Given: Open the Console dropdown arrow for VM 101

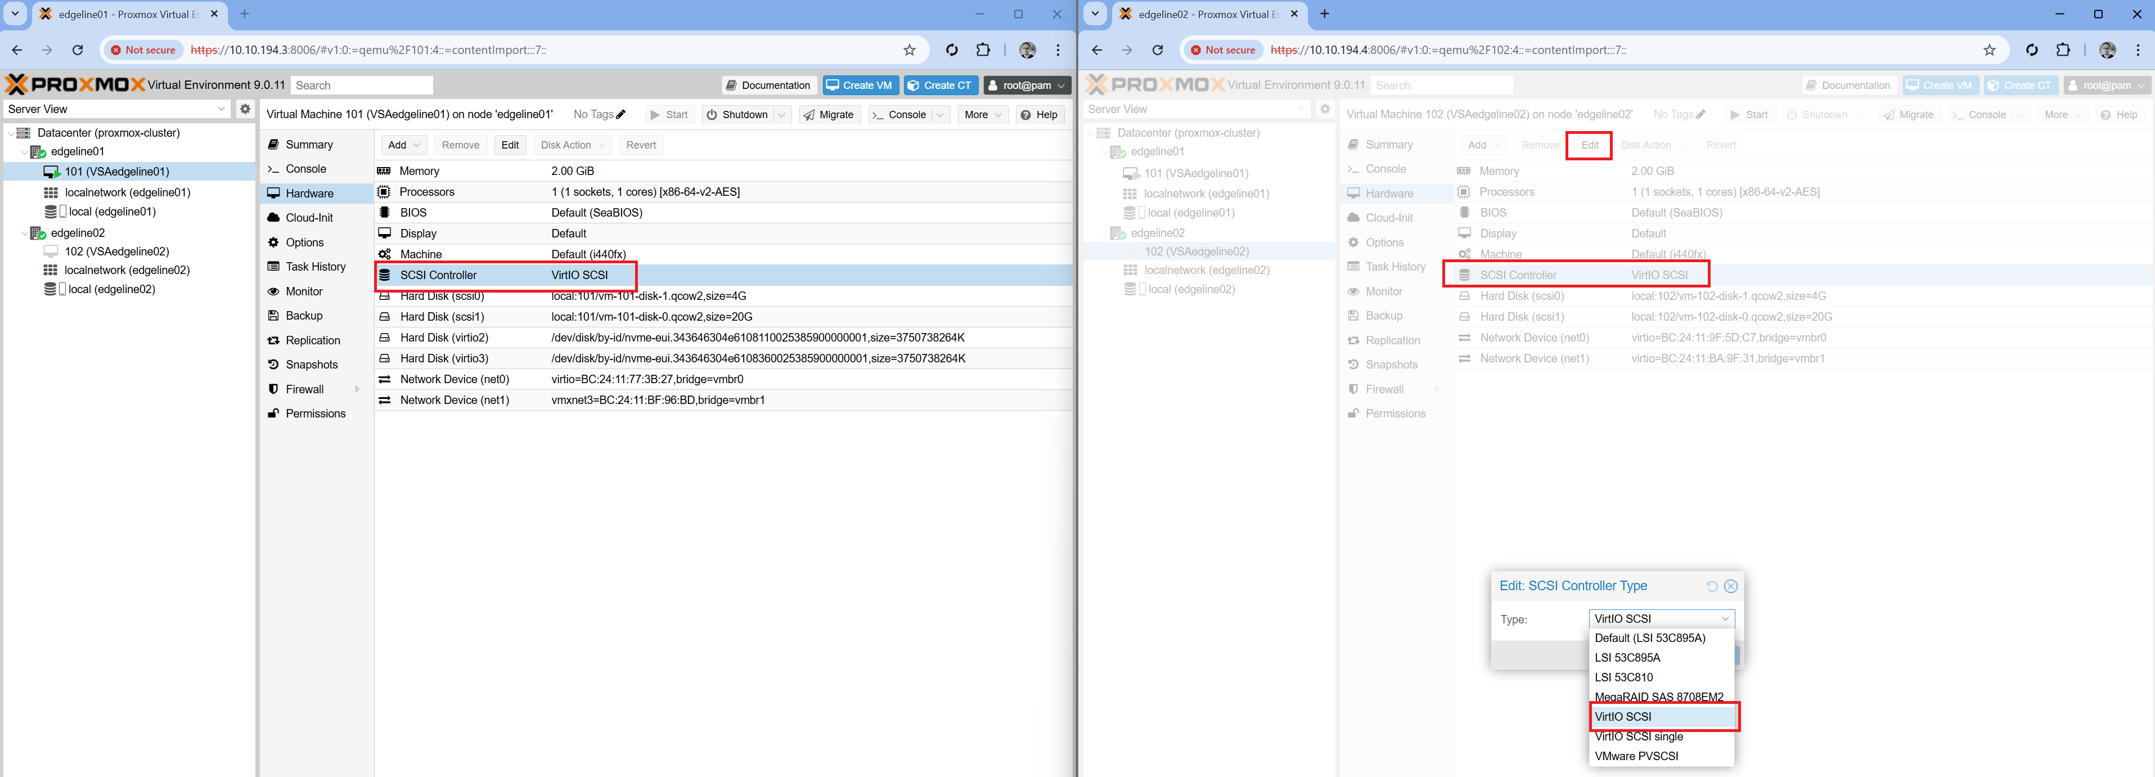Looking at the screenshot, I should [x=939, y=115].
